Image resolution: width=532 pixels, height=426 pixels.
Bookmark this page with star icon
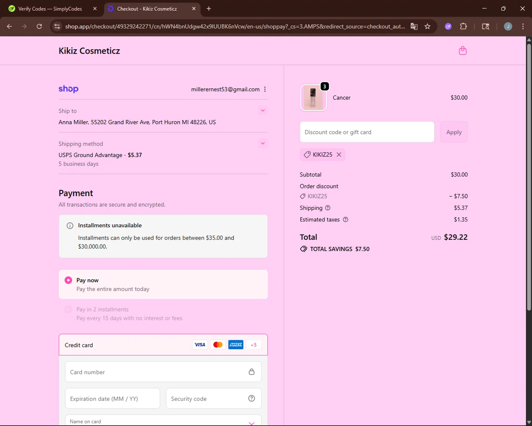tap(427, 26)
